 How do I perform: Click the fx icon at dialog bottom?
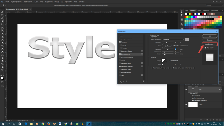[120, 81]
